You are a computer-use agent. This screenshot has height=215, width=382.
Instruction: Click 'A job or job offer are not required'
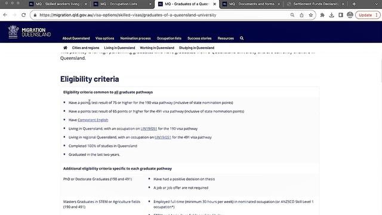(181, 188)
